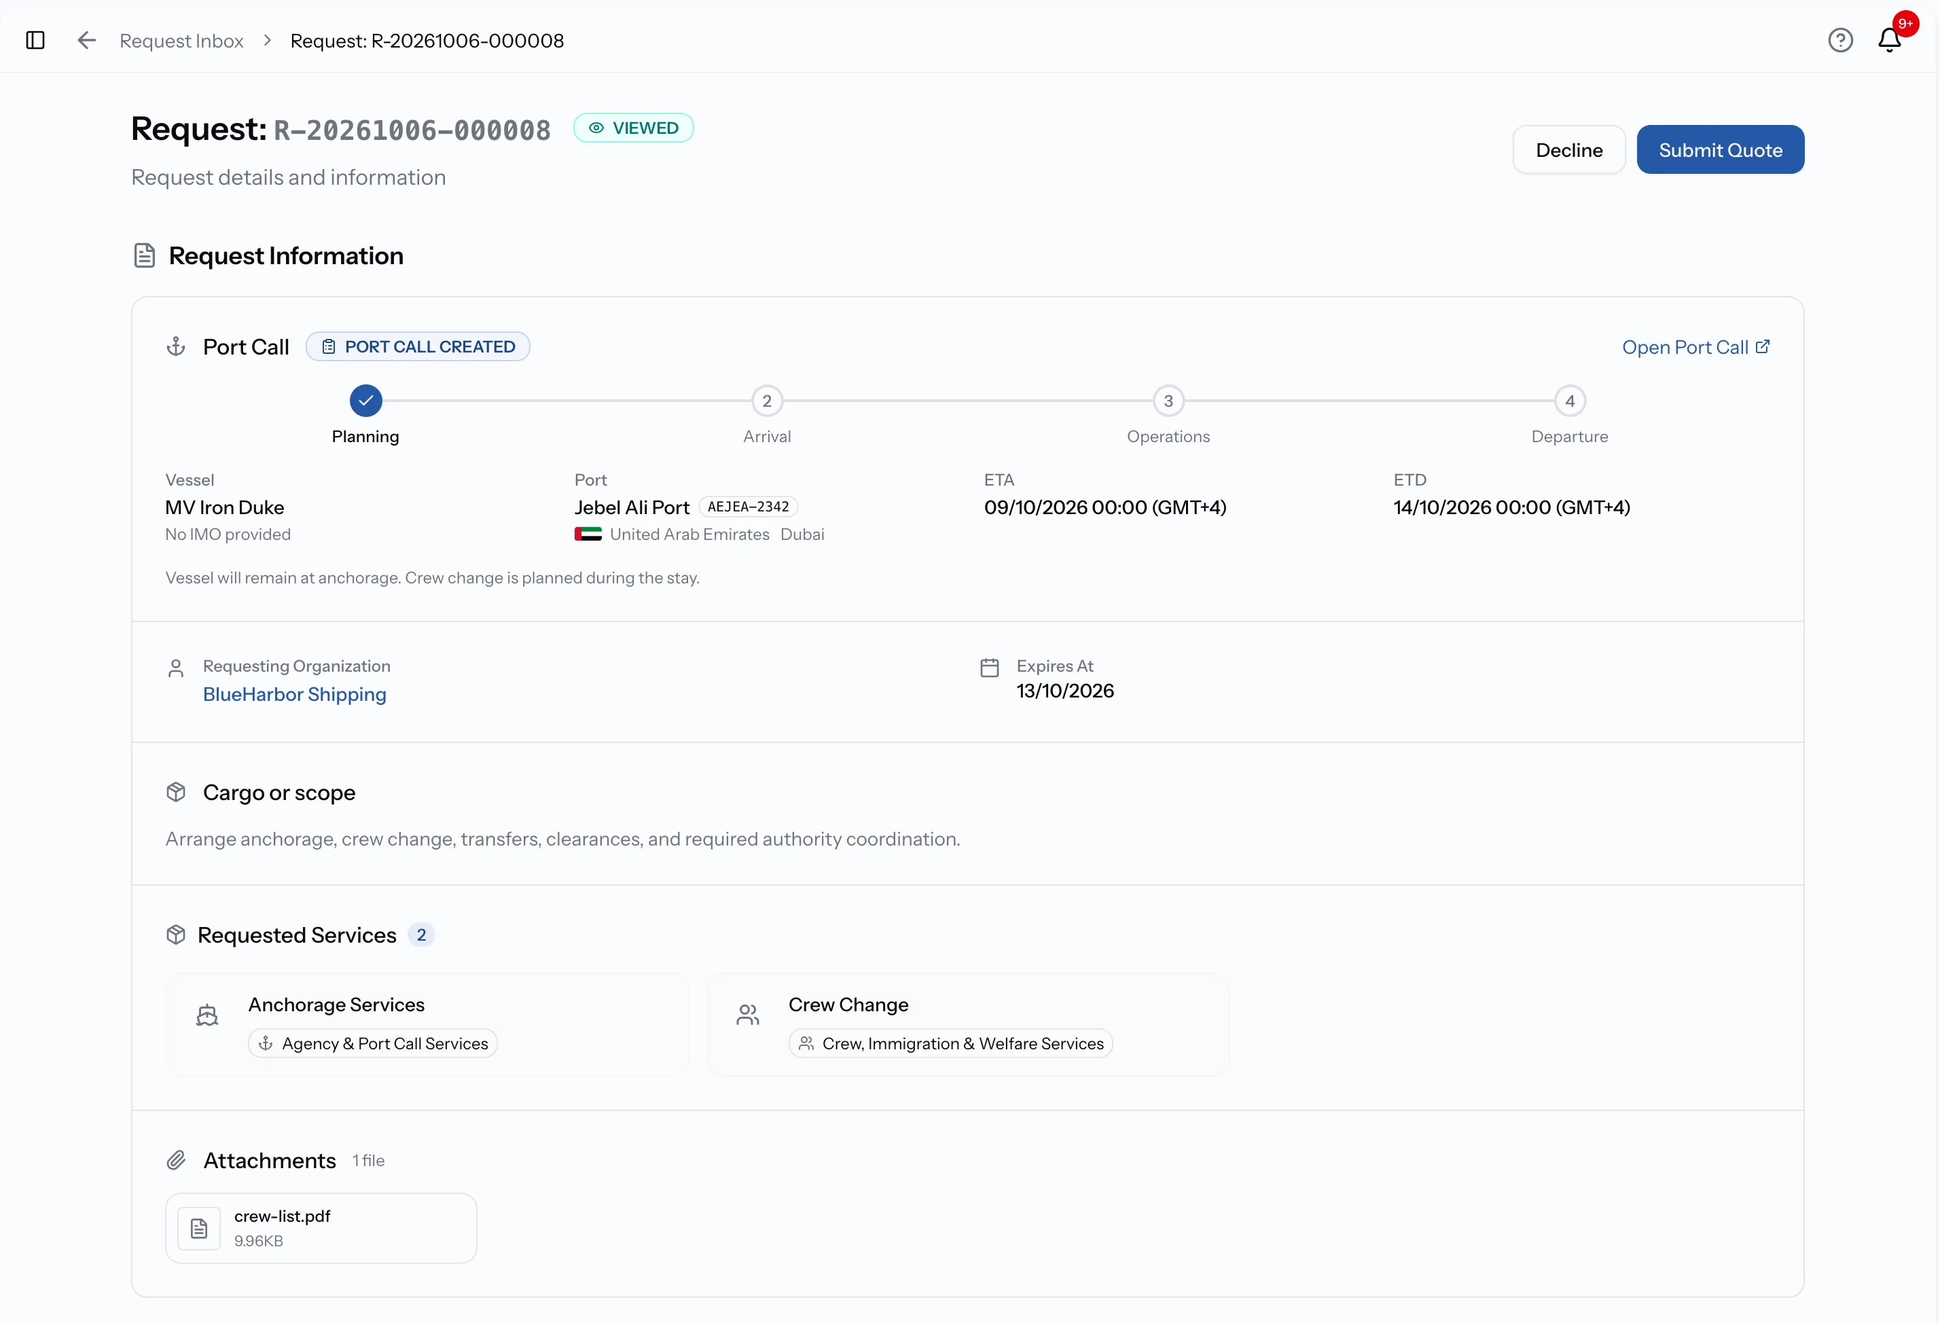Screen dimensions: 1940x1323
Task: Click the MV Iron Duke vessel name
Action: (225, 507)
